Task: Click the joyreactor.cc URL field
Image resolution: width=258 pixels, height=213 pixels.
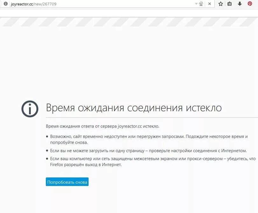Action: pyautogui.click(x=102, y=4)
